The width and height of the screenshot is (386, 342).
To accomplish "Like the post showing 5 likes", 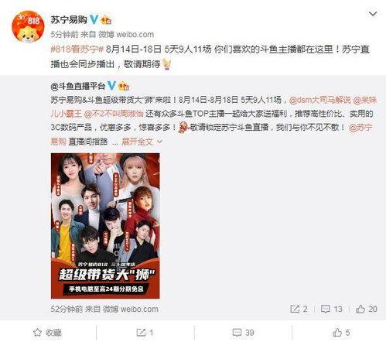I will [341, 333].
